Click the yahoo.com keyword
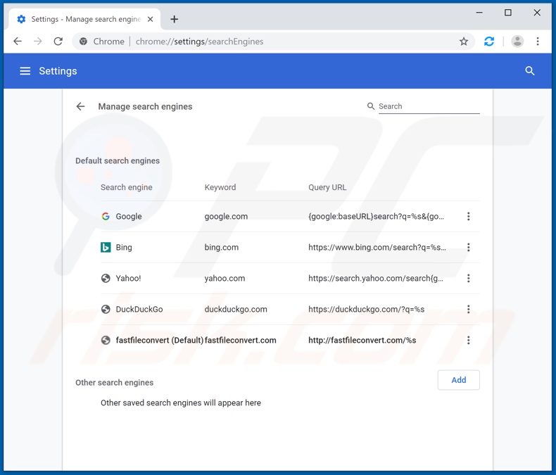The width and height of the screenshot is (556, 475). (x=225, y=278)
